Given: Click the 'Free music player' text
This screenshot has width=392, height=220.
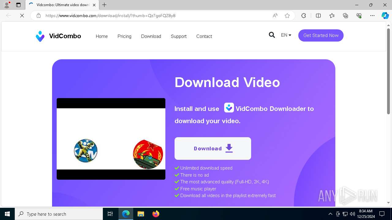Looking at the screenshot, I should [198, 189].
